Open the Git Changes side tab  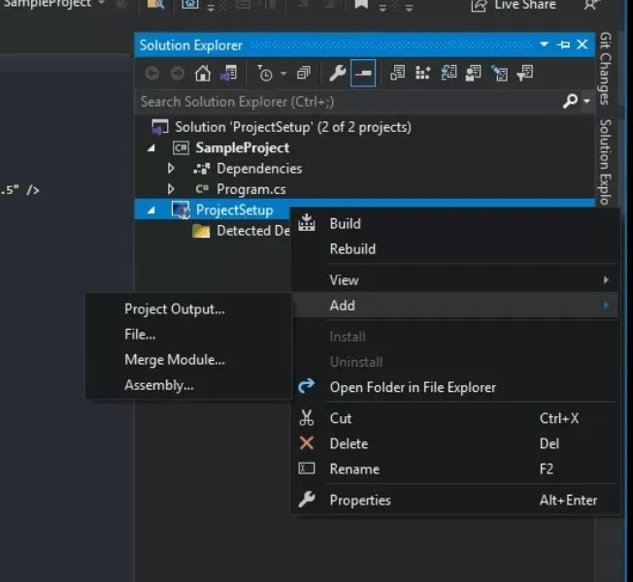click(x=605, y=69)
